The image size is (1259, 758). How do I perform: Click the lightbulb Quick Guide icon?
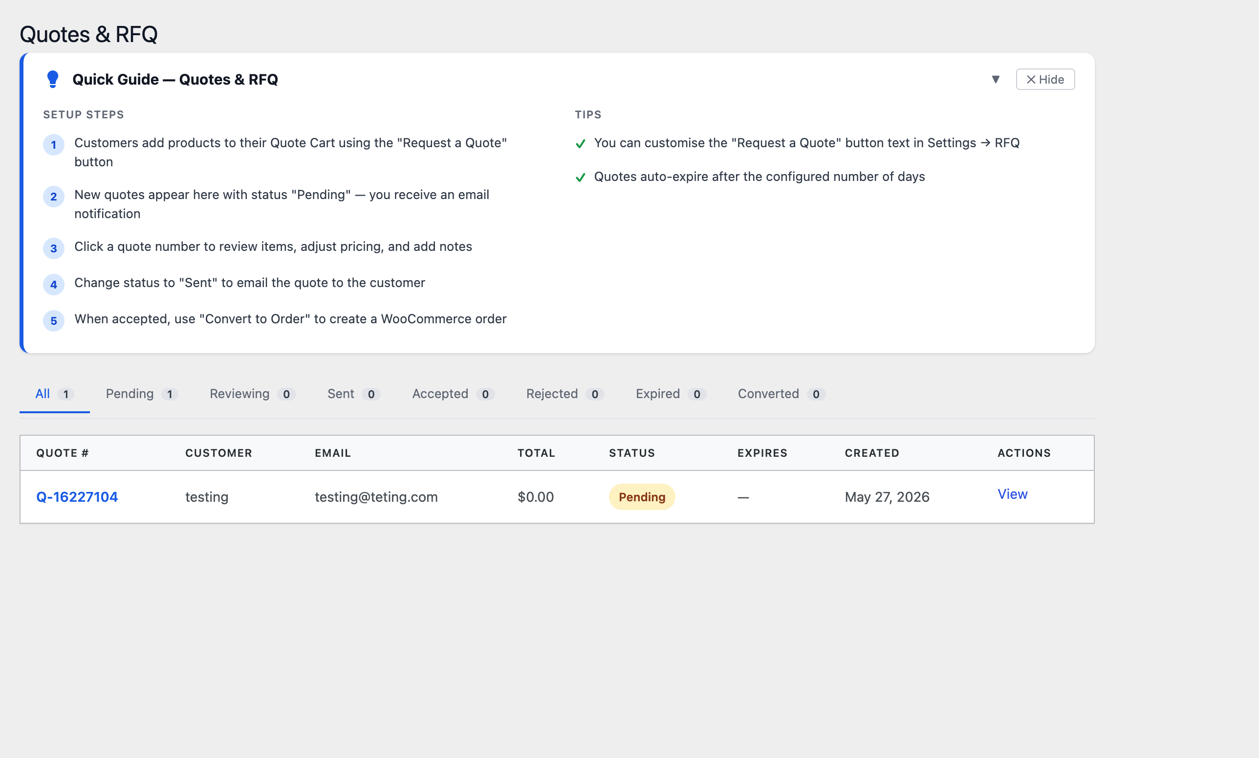pyautogui.click(x=53, y=79)
